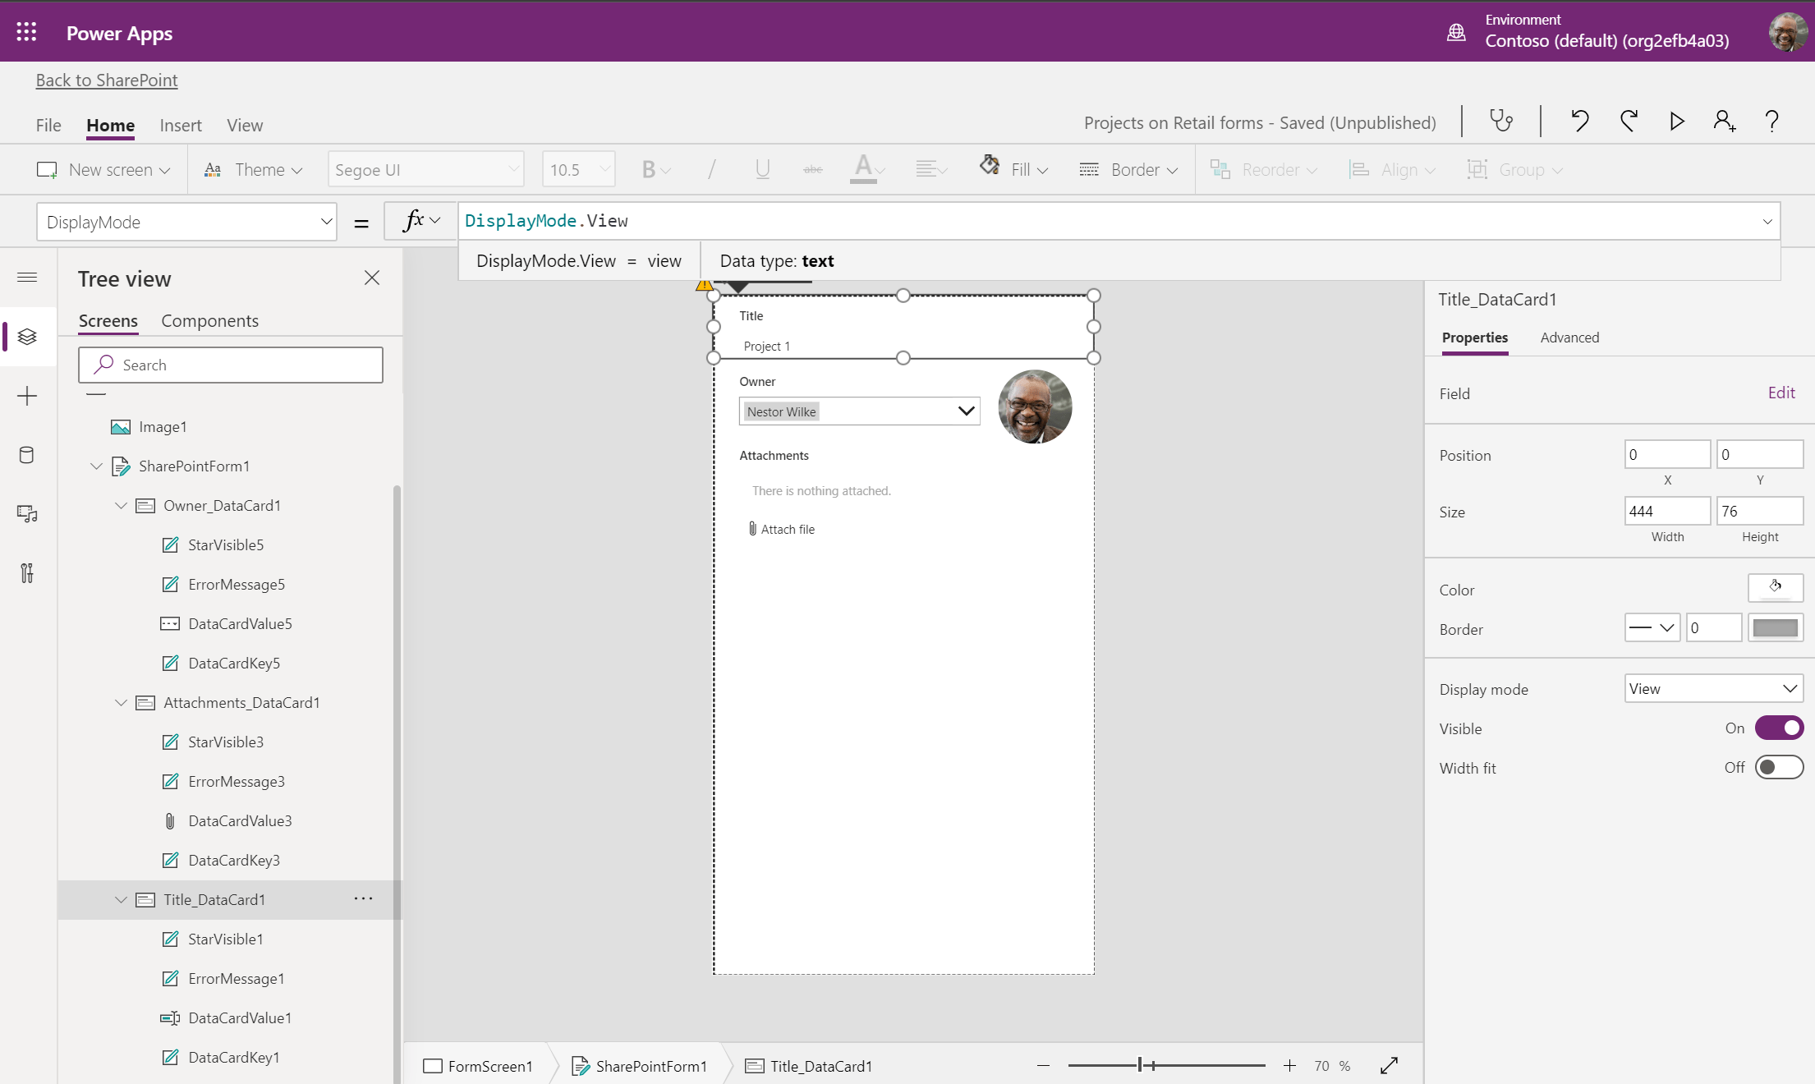This screenshot has width=1815, height=1084.
Task: Click the Back to SharePoint link
Action: (107, 80)
